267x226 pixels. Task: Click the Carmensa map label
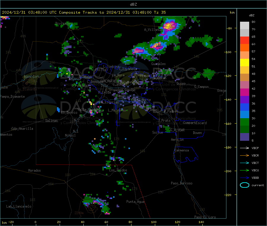182,150
